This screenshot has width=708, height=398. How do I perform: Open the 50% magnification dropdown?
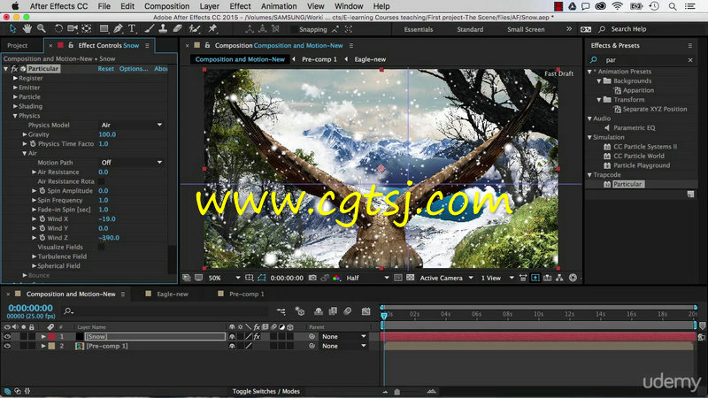coord(224,278)
